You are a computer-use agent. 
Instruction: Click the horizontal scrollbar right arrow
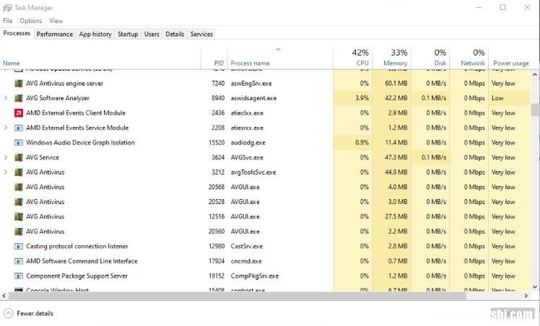pyautogui.click(x=526, y=296)
